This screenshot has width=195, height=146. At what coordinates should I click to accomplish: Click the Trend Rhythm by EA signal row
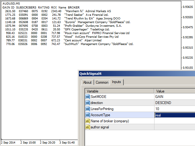(x=63, y=18)
